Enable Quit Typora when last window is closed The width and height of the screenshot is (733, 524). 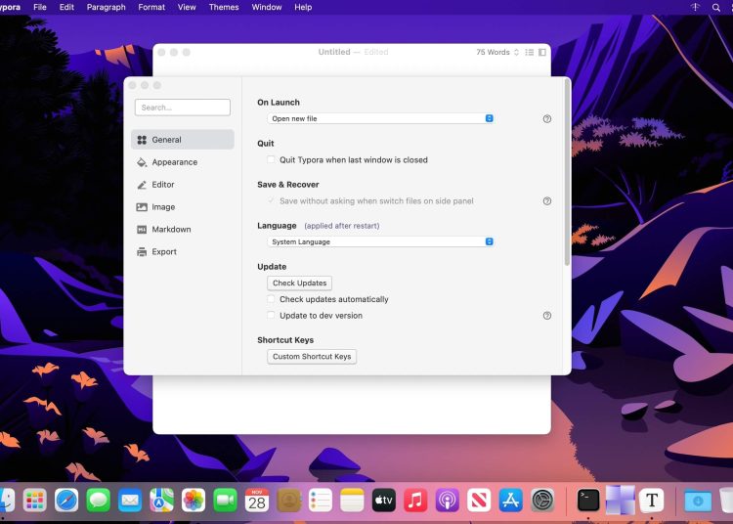coord(272,159)
